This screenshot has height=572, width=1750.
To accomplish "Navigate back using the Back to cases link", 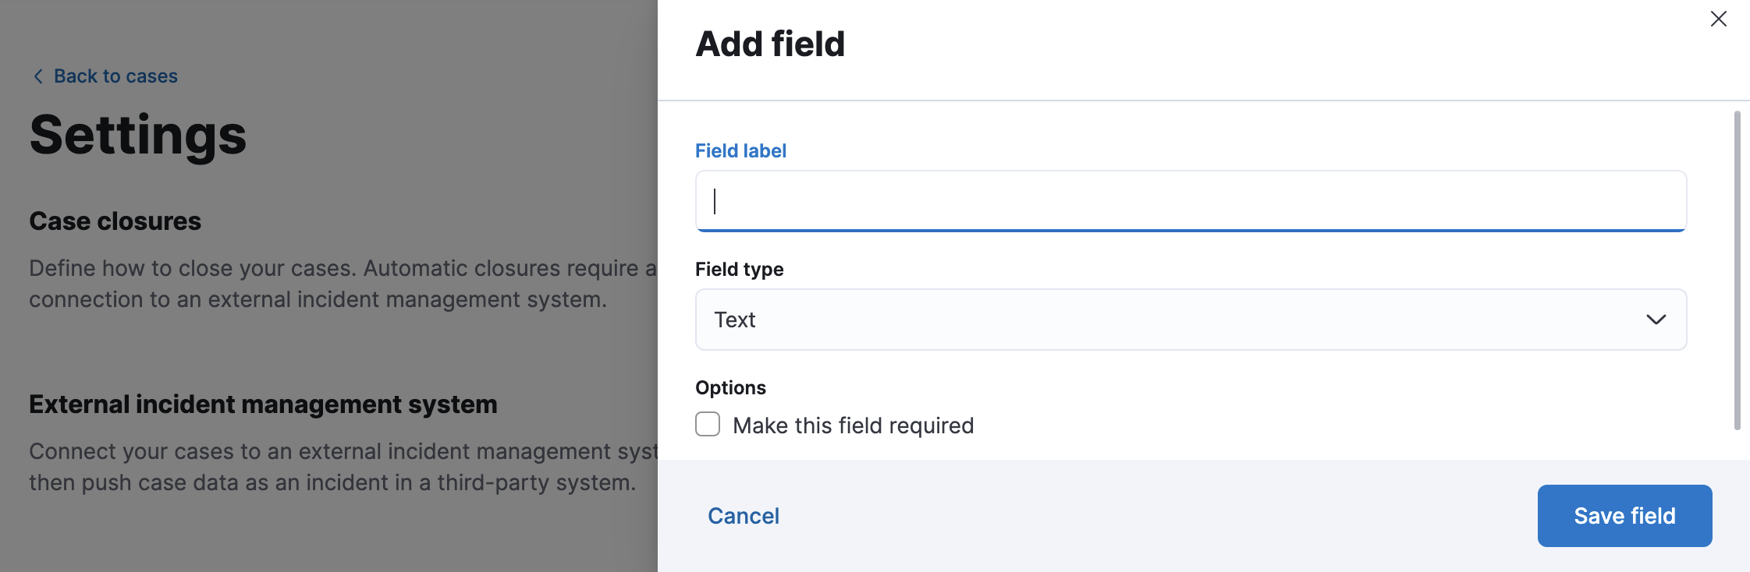I will tap(115, 76).
